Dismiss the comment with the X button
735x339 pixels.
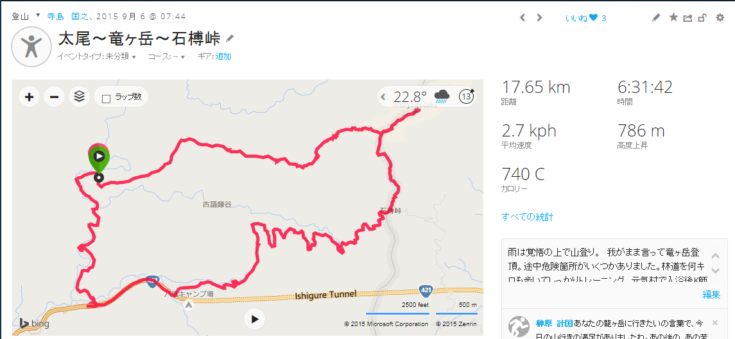point(715,322)
